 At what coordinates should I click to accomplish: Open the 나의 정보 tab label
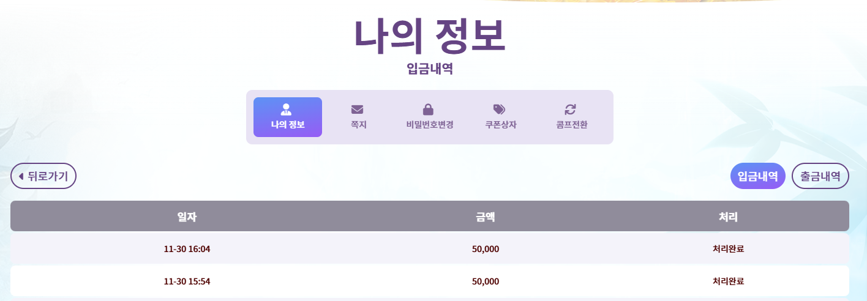pos(288,125)
